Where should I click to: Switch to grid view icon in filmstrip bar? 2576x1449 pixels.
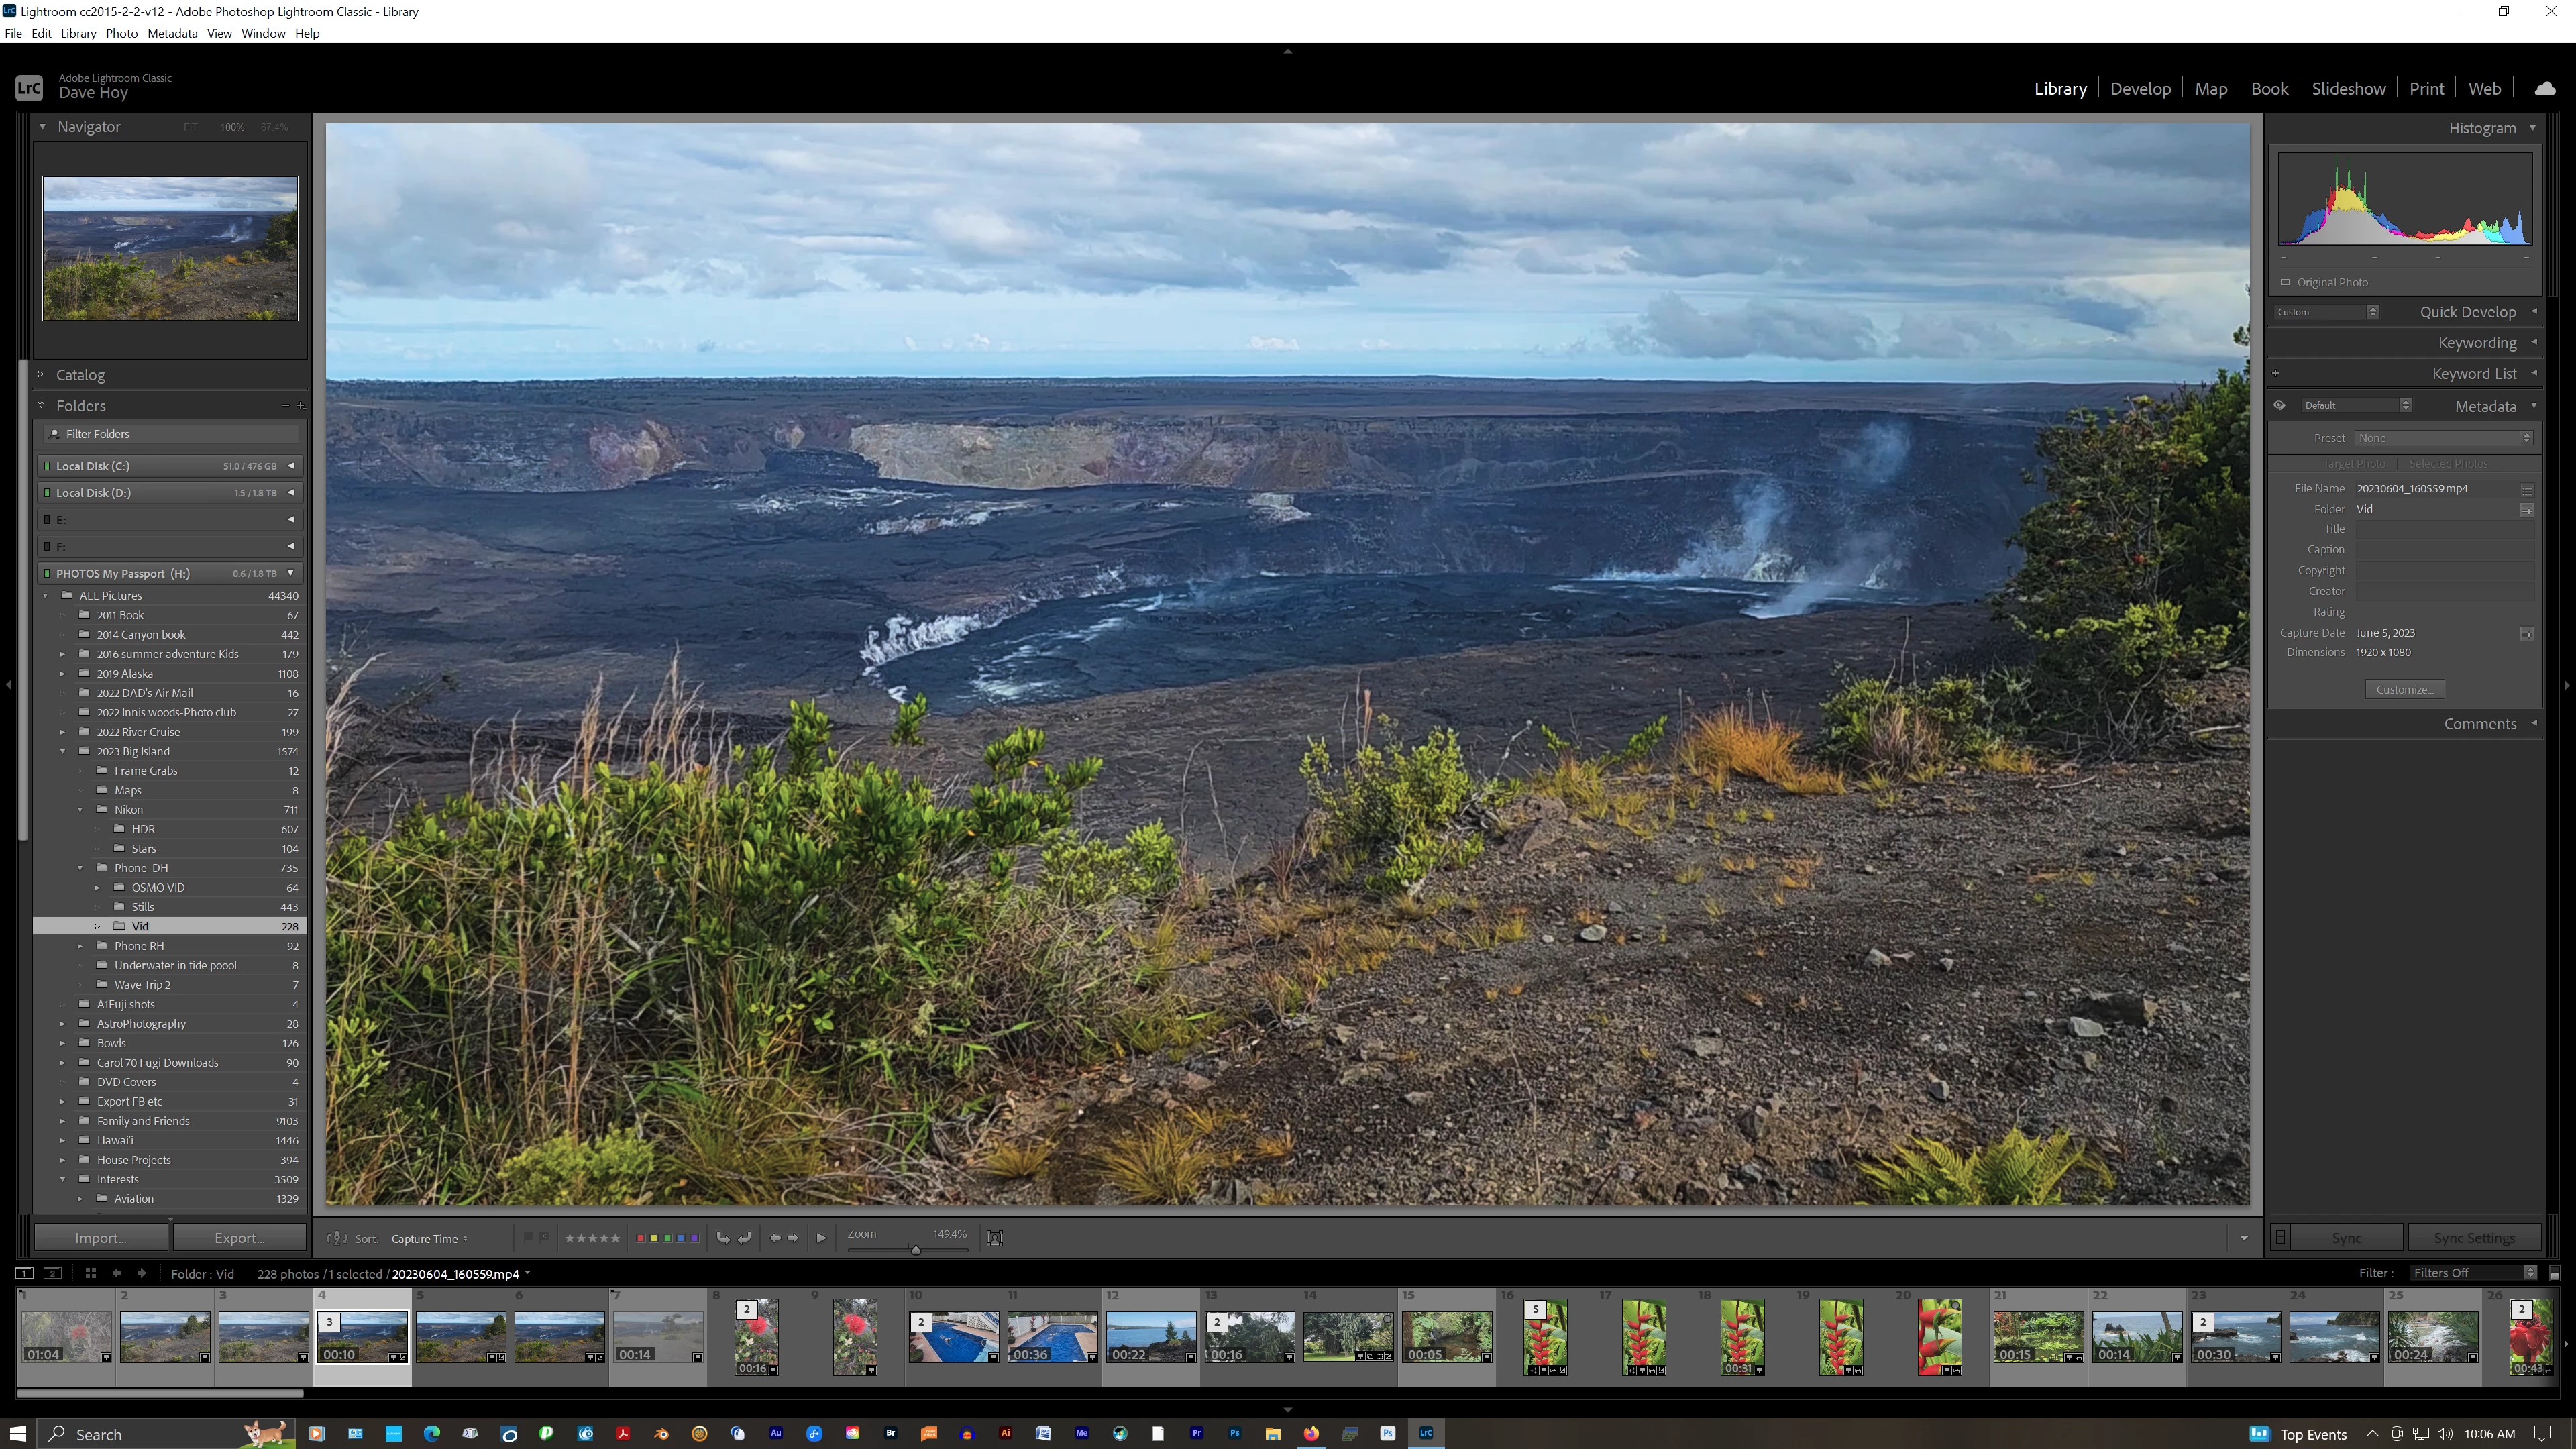tap(90, 1273)
